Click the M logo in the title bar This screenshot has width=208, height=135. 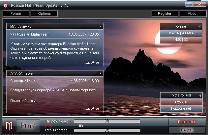coord(5,5)
